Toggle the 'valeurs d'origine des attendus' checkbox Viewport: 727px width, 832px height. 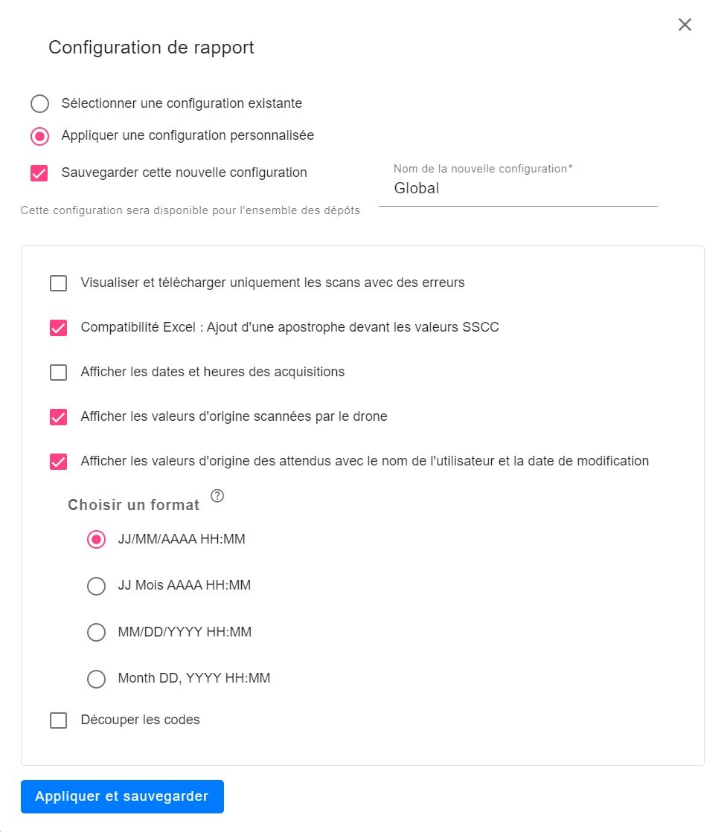coord(58,462)
